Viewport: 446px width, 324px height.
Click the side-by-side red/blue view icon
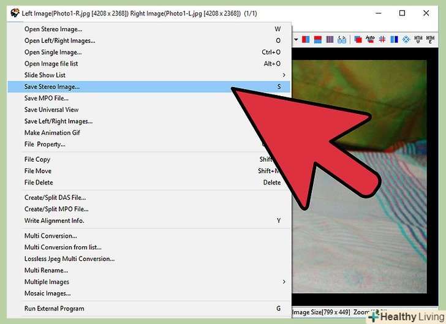click(306, 39)
